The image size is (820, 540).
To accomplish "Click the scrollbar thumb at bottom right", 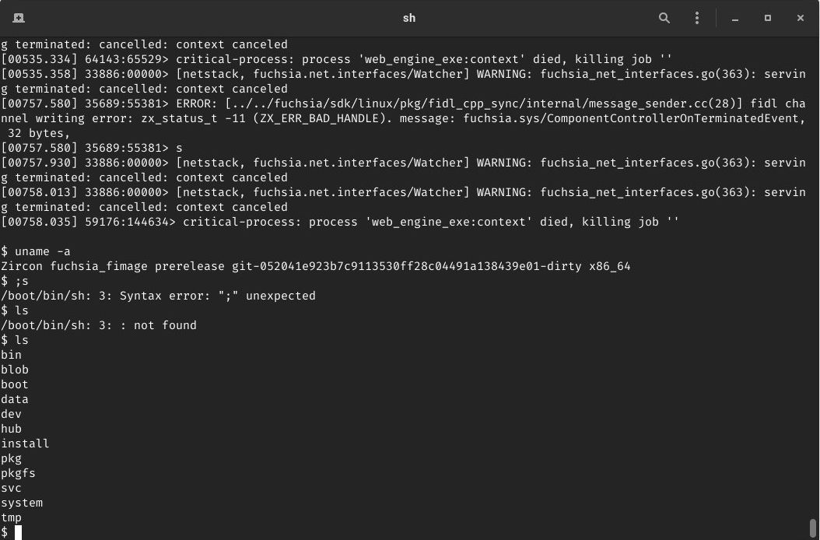I will click(x=813, y=528).
